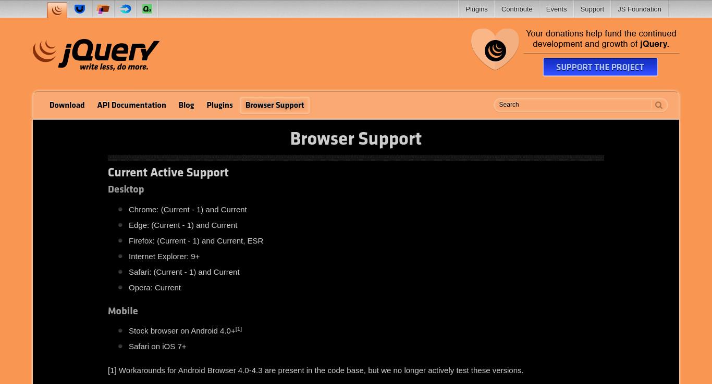Click the [1] footnote superscript
Image resolution: width=712 pixels, height=384 pixels.
pos(239,329)
